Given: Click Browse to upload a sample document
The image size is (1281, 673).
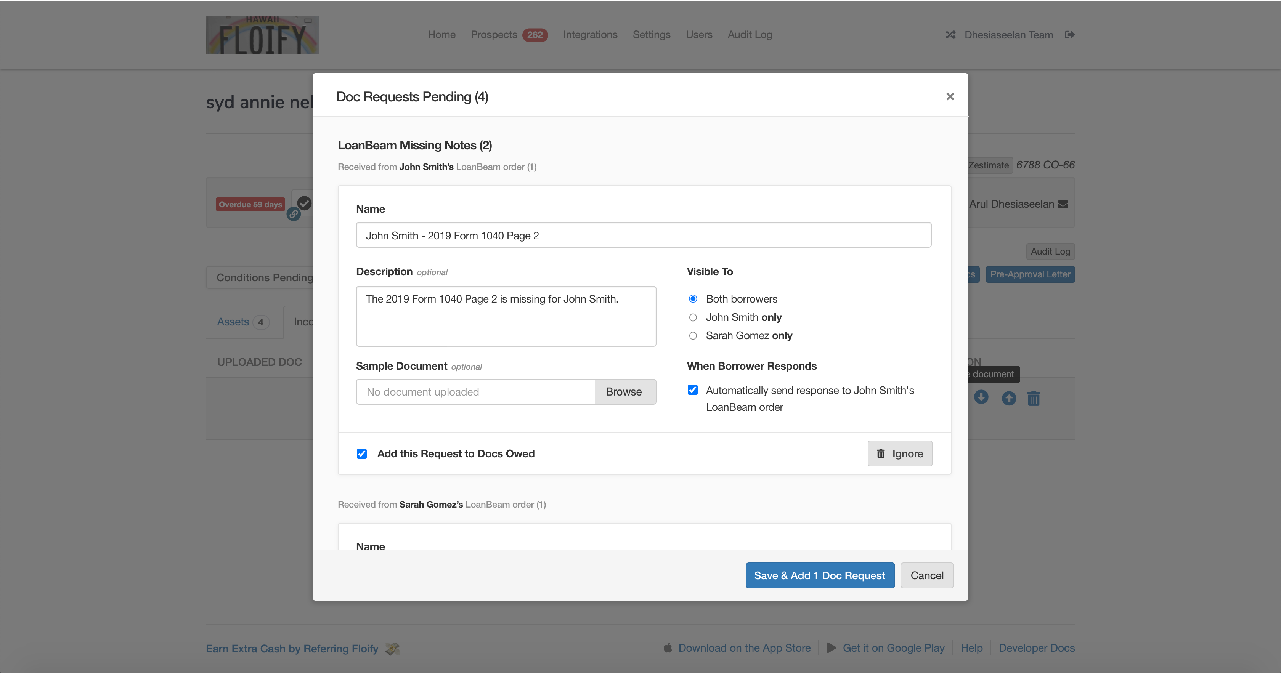Looking at the screenshot, I should [x=624, y=392].
